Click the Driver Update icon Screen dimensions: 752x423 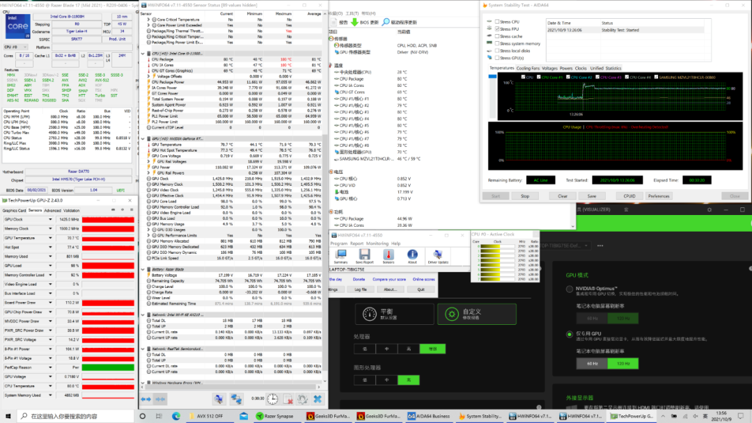(438, 255)
